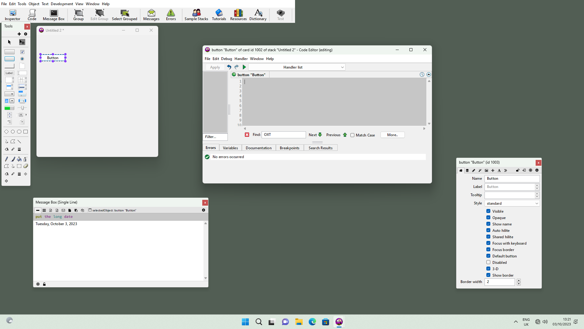Click Select Grouped toolbar icon

pos(124,15)
